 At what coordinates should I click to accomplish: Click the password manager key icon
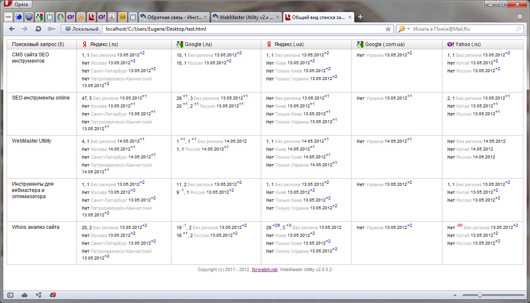click(52, 29)
